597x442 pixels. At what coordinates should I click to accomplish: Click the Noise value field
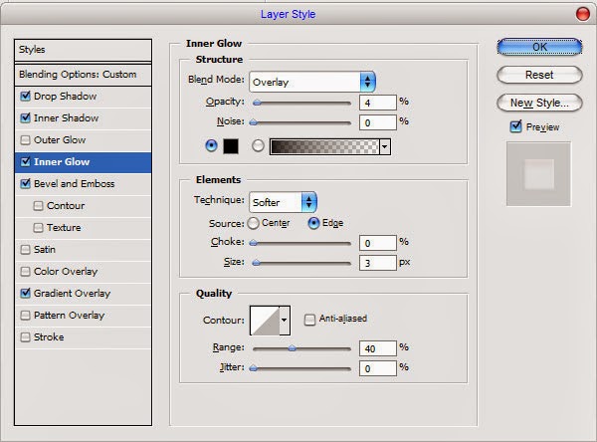tap(378, 122)
